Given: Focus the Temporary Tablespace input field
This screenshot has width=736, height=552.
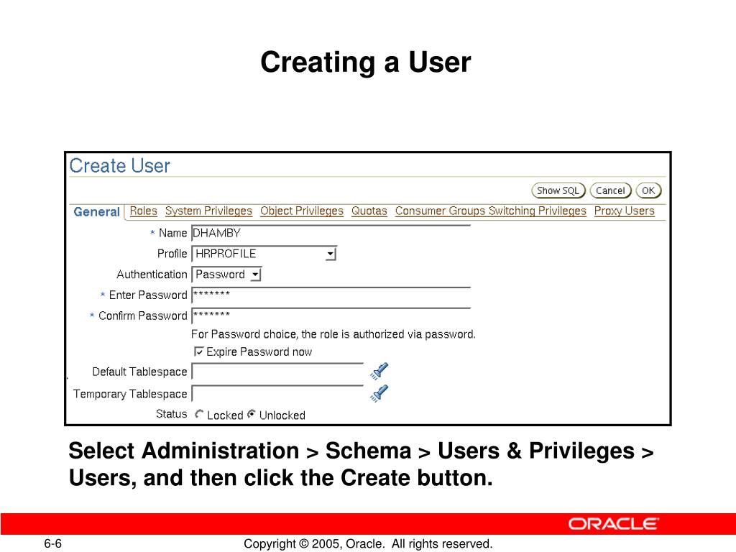Looking at the screenshot, I should tap(277, 394).
